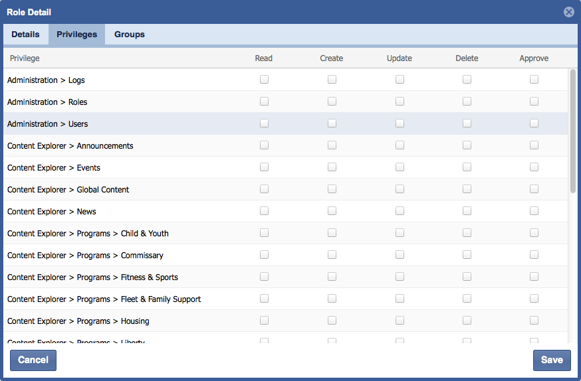Open the Groups tab
The width and height of the screenshot is (581, 381).
coord(129,35)
